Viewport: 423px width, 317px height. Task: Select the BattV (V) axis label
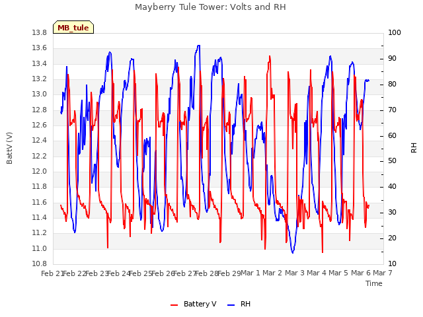click(9, 148)
